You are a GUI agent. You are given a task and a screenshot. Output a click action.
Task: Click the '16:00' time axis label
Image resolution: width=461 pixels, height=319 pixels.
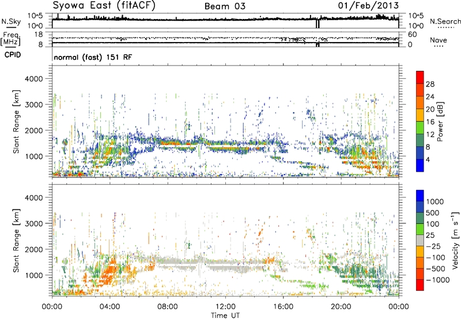pos(283,307)
